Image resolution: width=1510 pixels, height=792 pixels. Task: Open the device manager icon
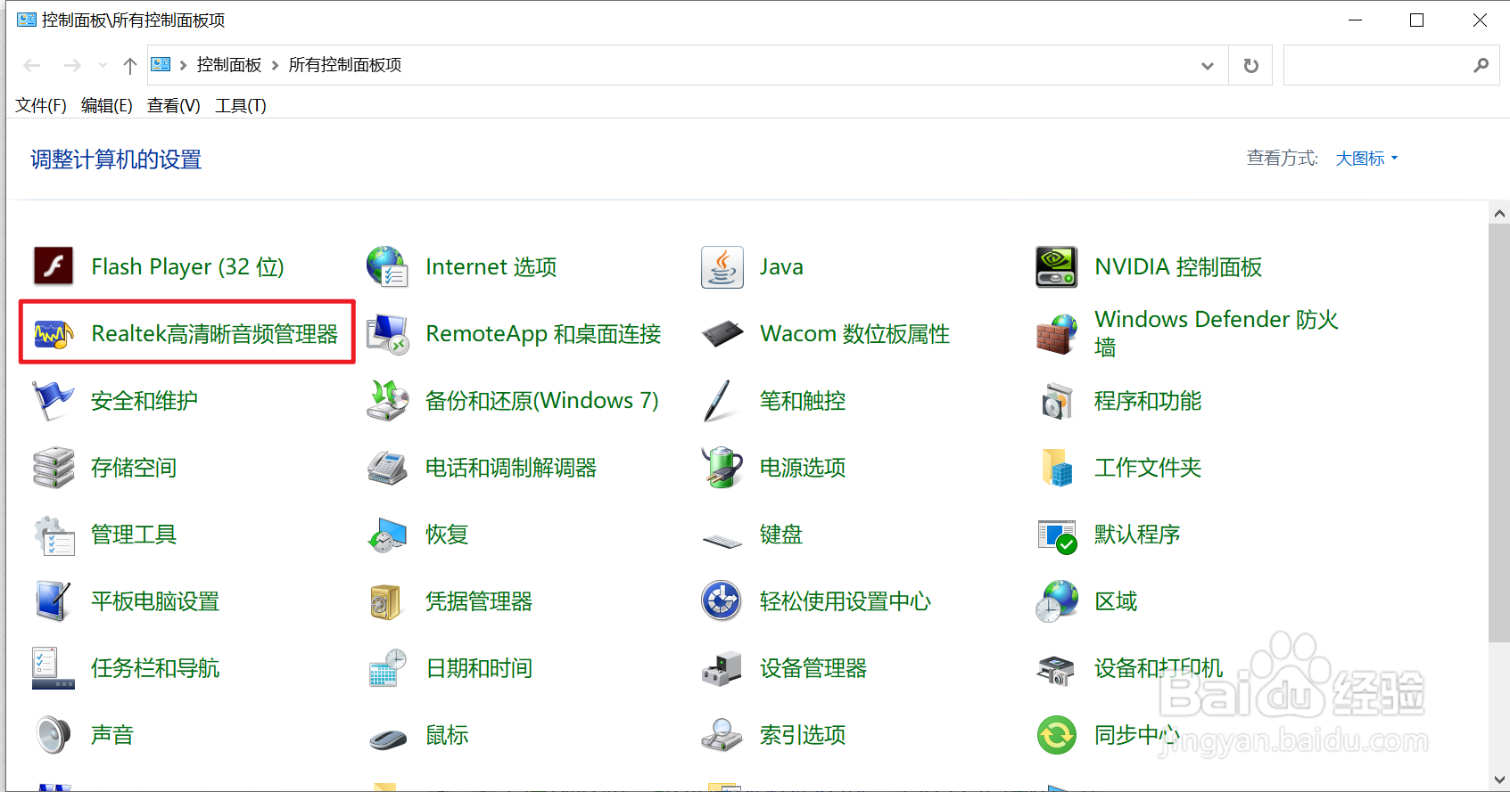click(722, 668)
